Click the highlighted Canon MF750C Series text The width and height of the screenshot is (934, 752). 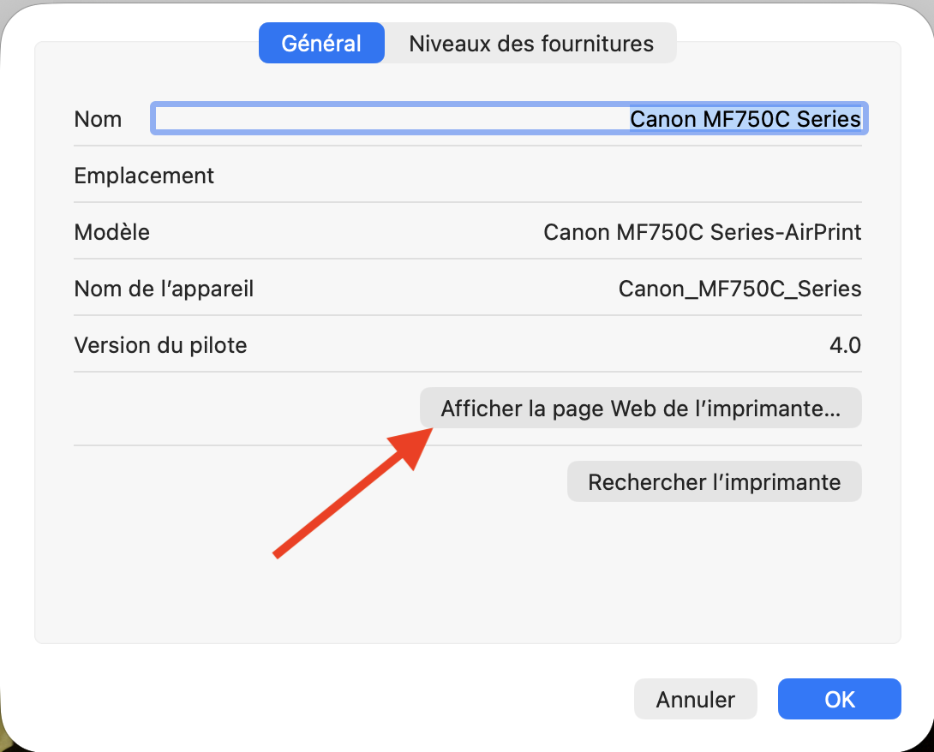(x=745, y=118)
